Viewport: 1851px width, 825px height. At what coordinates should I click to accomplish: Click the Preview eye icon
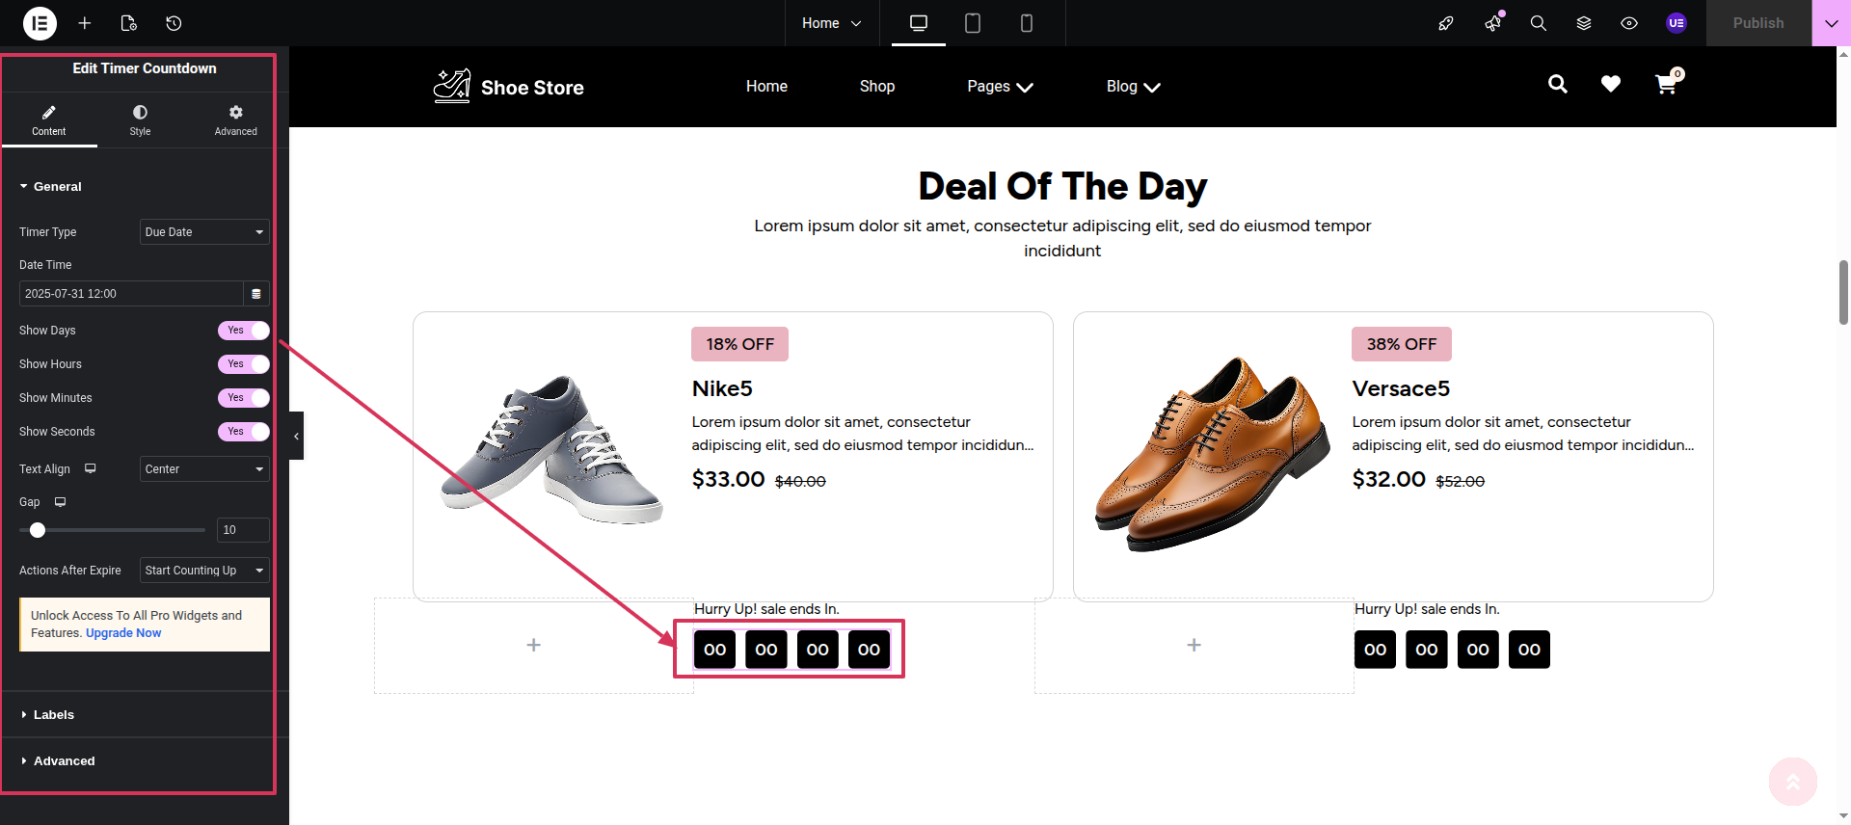tap(1628, 23)
